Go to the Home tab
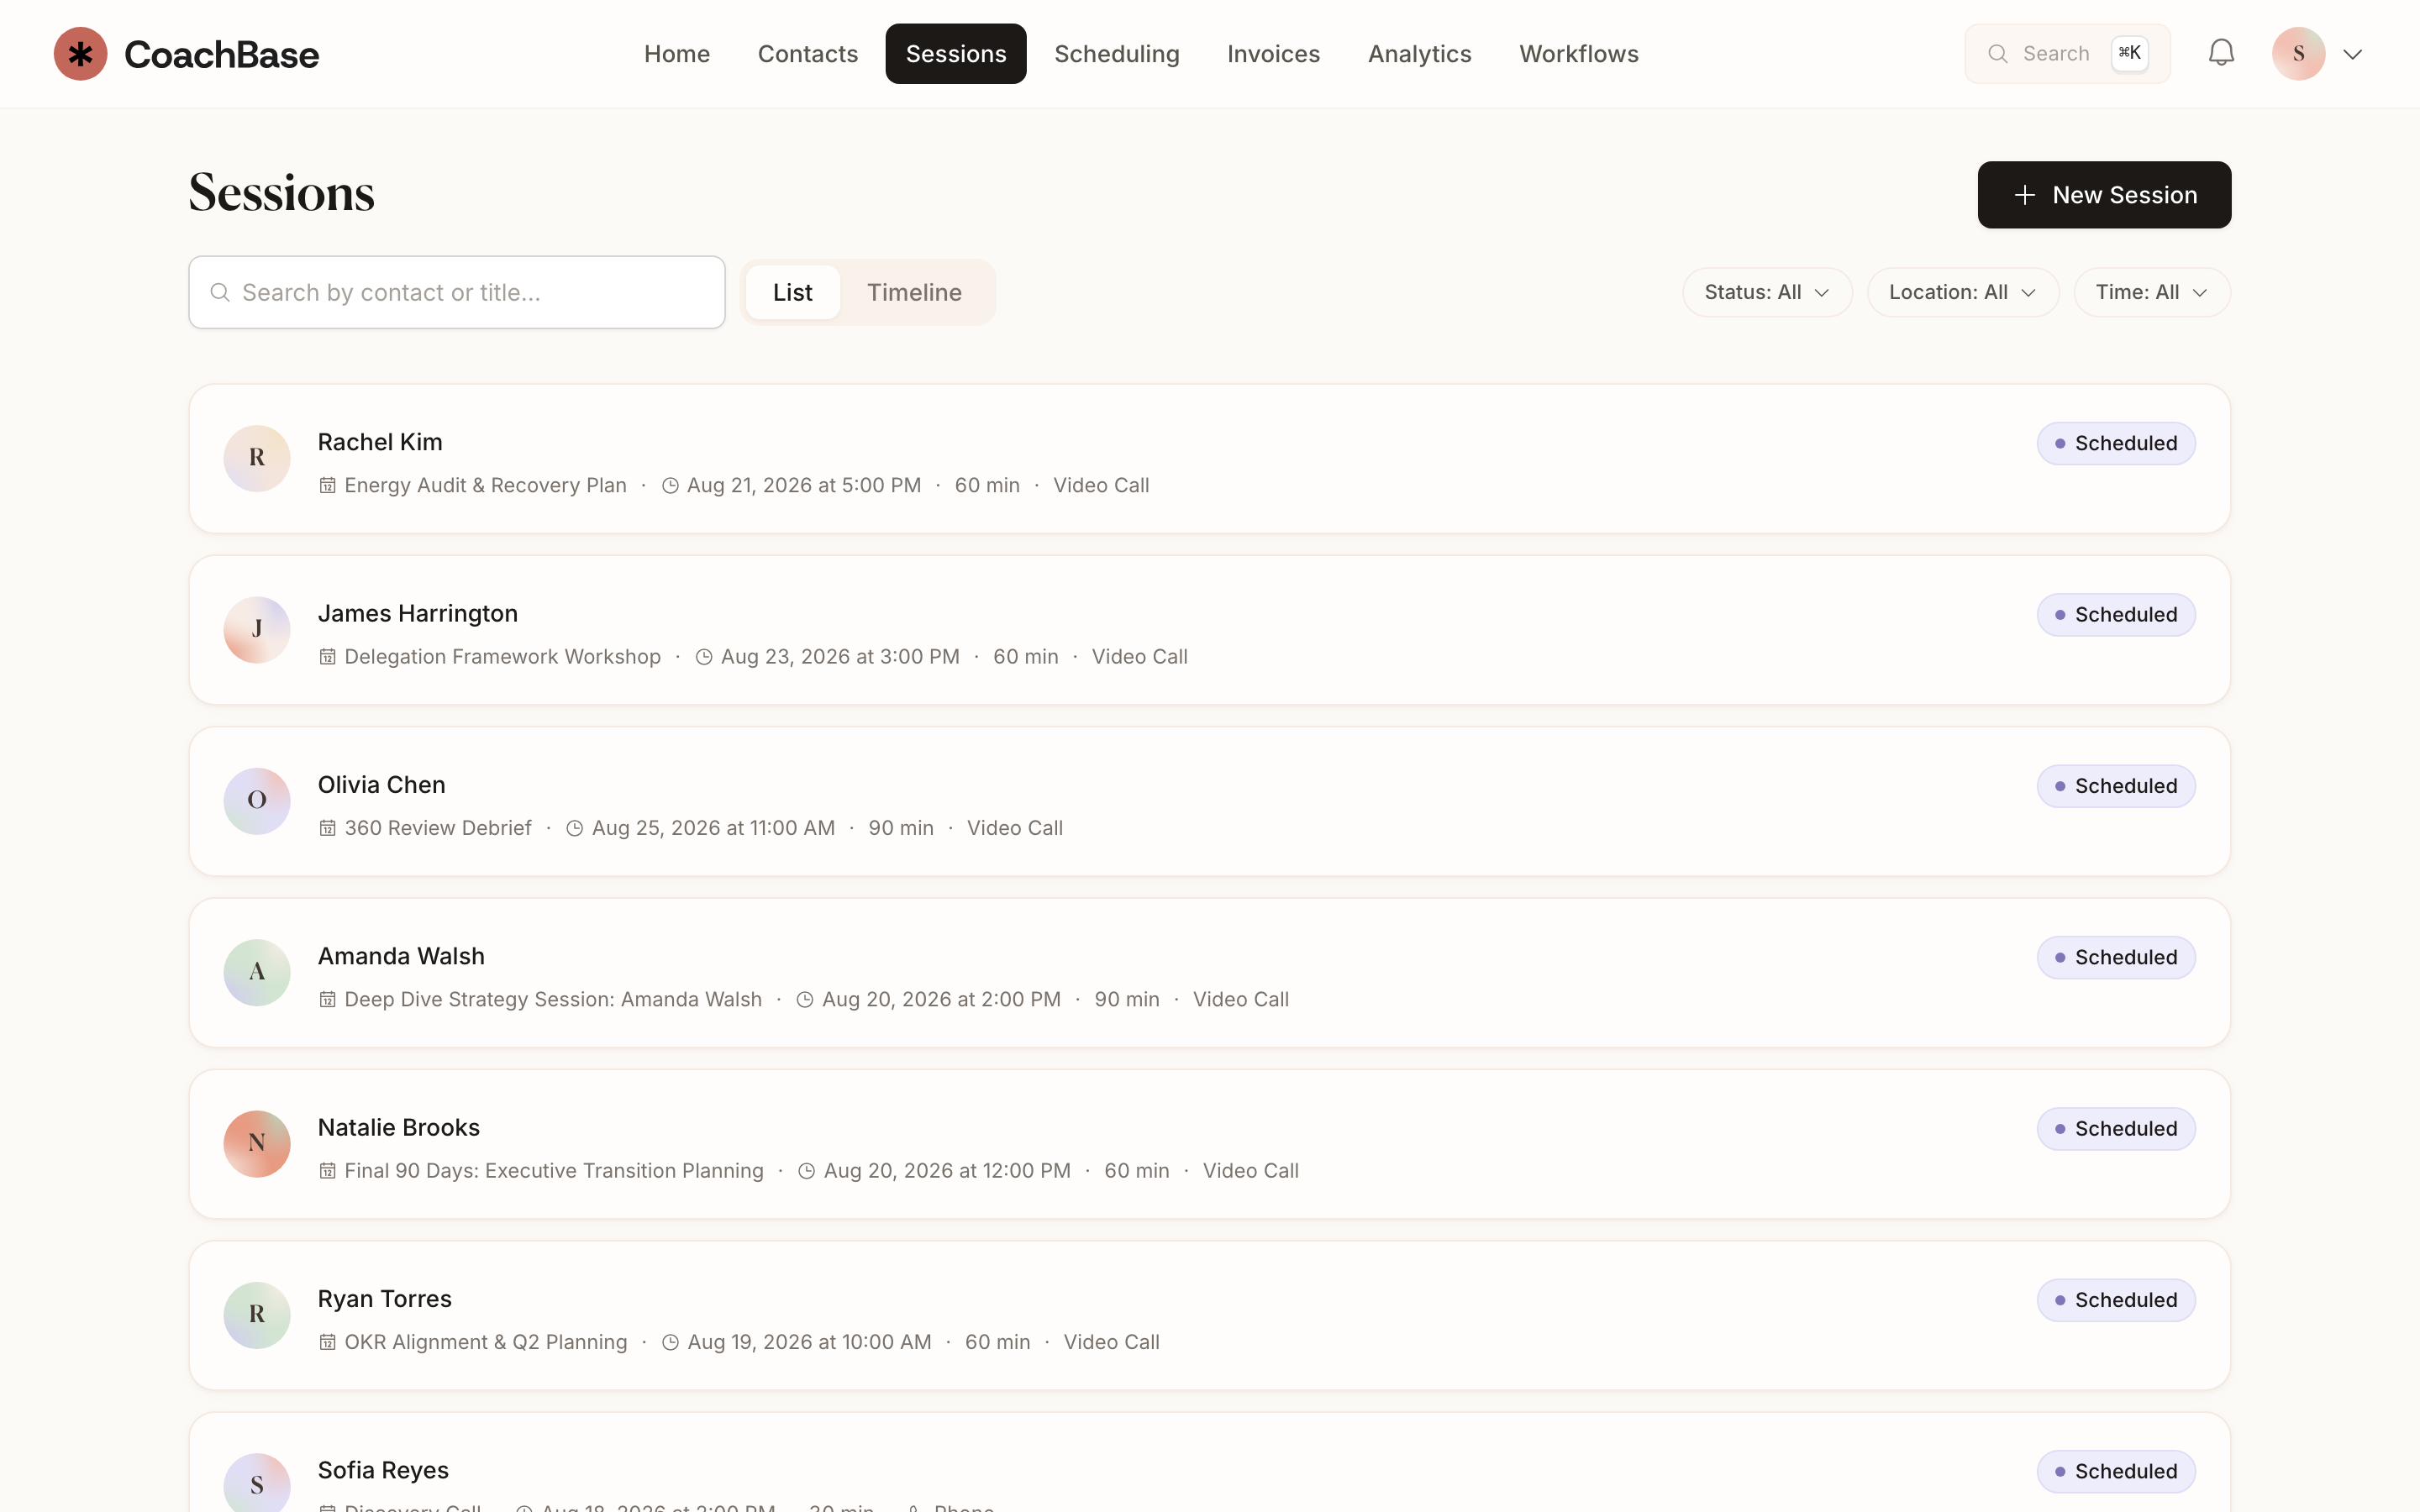Image resolution: width=2420 pixels, height=1512 pixels. (677, 54)
